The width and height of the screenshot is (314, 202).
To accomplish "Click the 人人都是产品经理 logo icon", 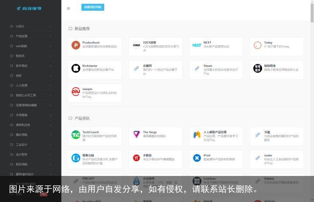I will [197, 135].
